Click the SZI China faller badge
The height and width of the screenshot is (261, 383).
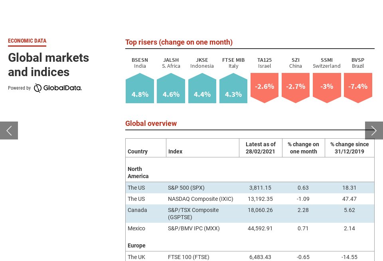click(295, 86)
